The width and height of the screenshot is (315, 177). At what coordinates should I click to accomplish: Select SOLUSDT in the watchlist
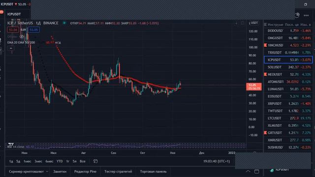pos(288,67)
